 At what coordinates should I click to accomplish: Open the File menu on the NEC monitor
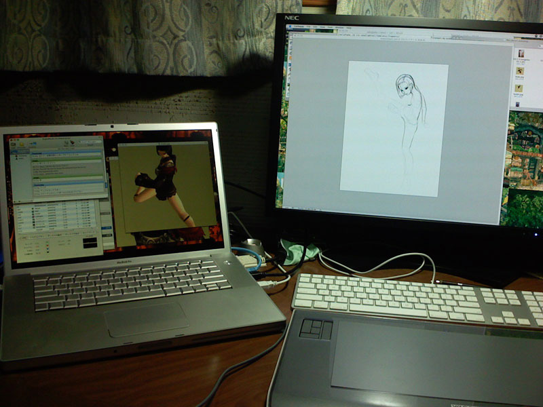click(309, 26)
